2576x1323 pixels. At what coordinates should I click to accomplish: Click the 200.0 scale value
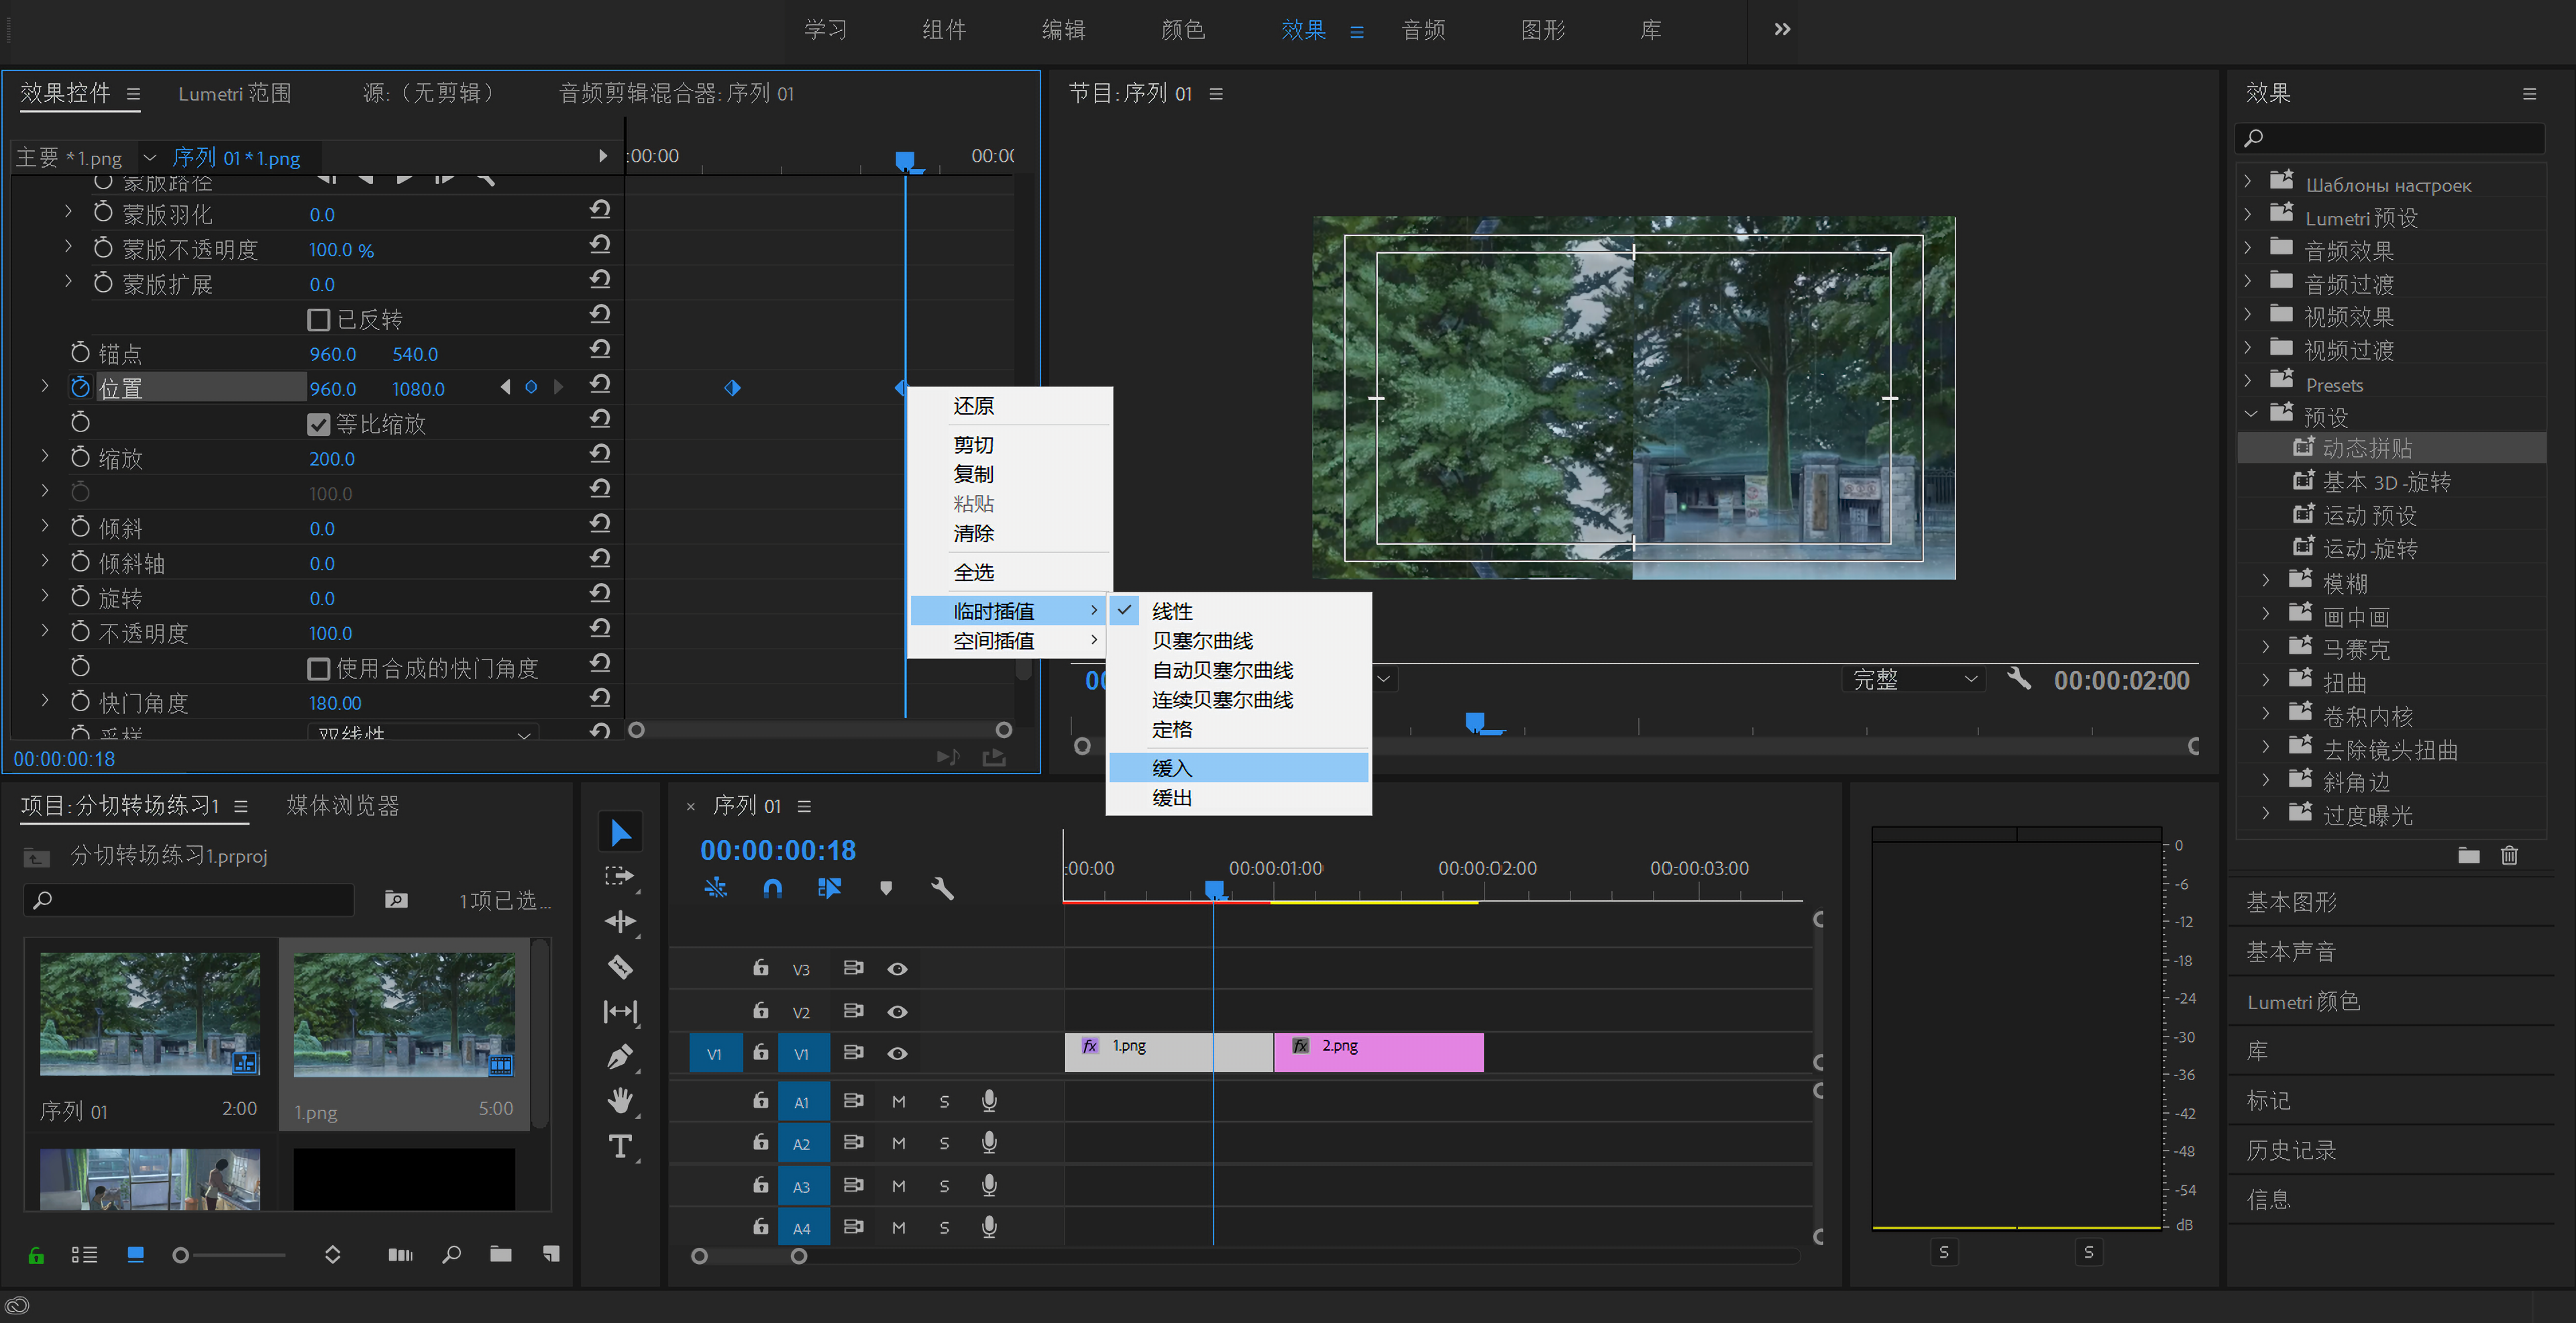[332, 459]
